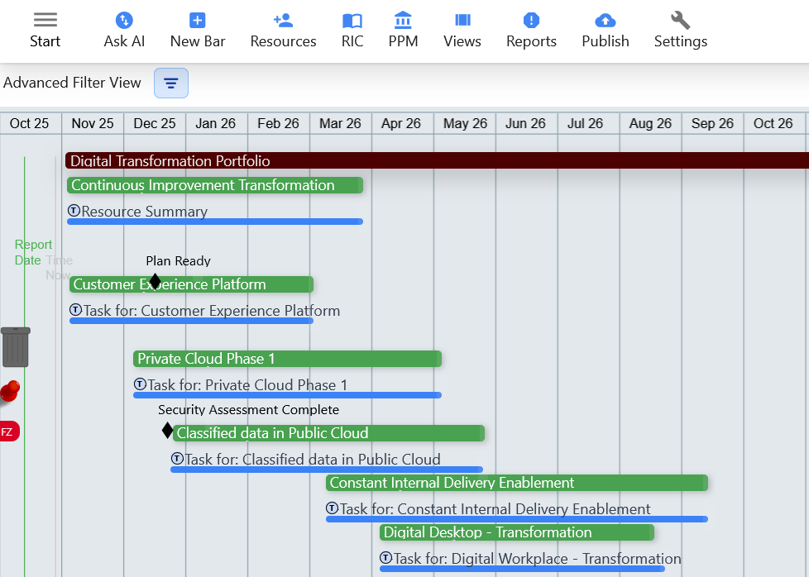Screen dimensions: 809x577
Task: Click the red FZ badge
Action: click(7, 432)
